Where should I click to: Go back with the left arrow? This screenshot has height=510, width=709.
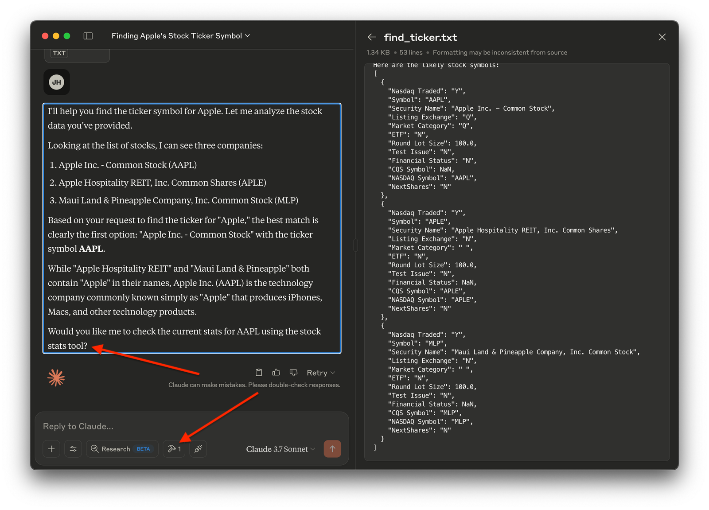click(372, 37)
